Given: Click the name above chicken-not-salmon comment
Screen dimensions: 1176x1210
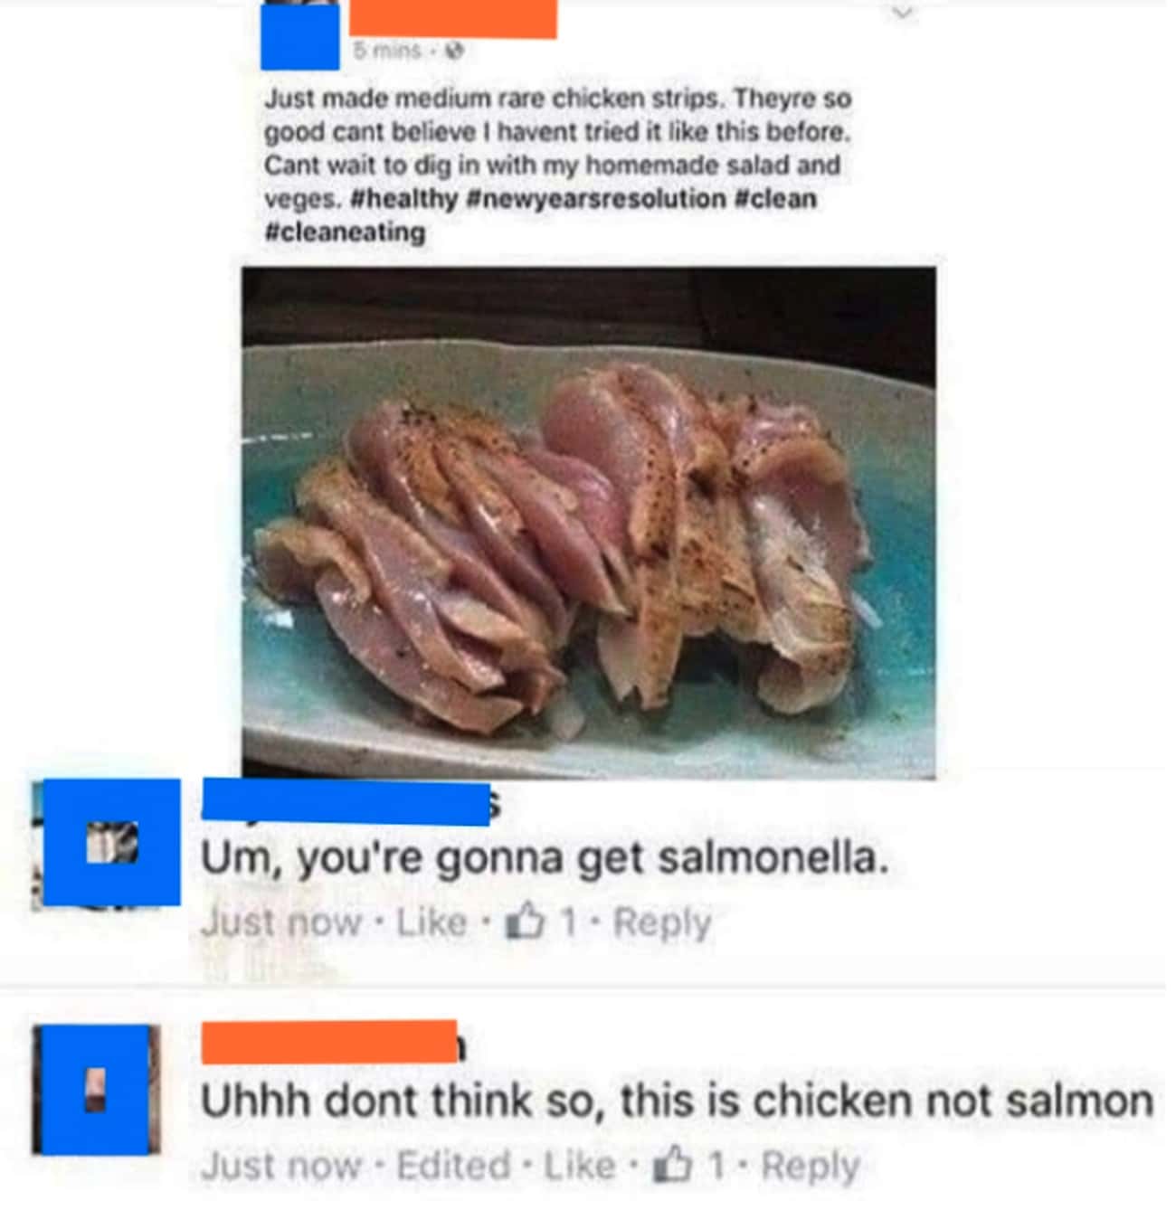Looking at the screenshot, I should coord(330,1042).
